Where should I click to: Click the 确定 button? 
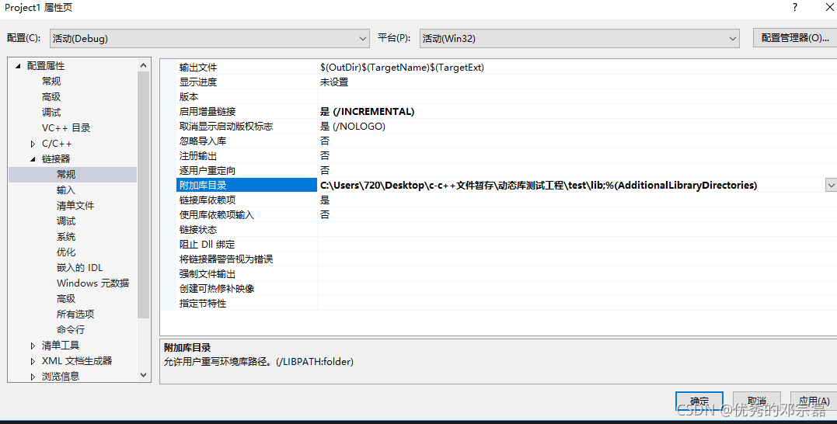click(x=699, y=401)
